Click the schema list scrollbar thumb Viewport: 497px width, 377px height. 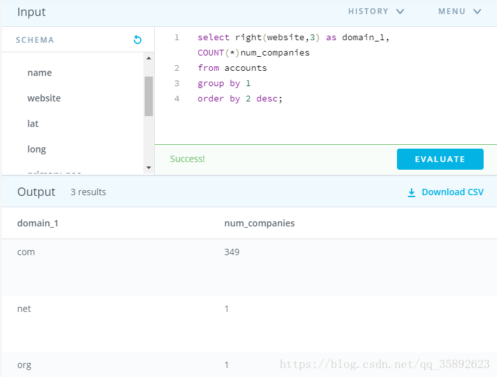[x=148, y=96]
